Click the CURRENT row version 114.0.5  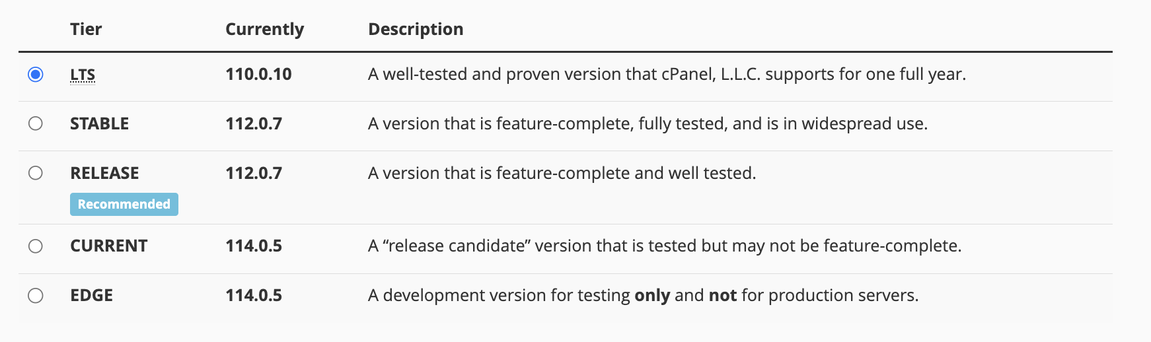point(254,246)
